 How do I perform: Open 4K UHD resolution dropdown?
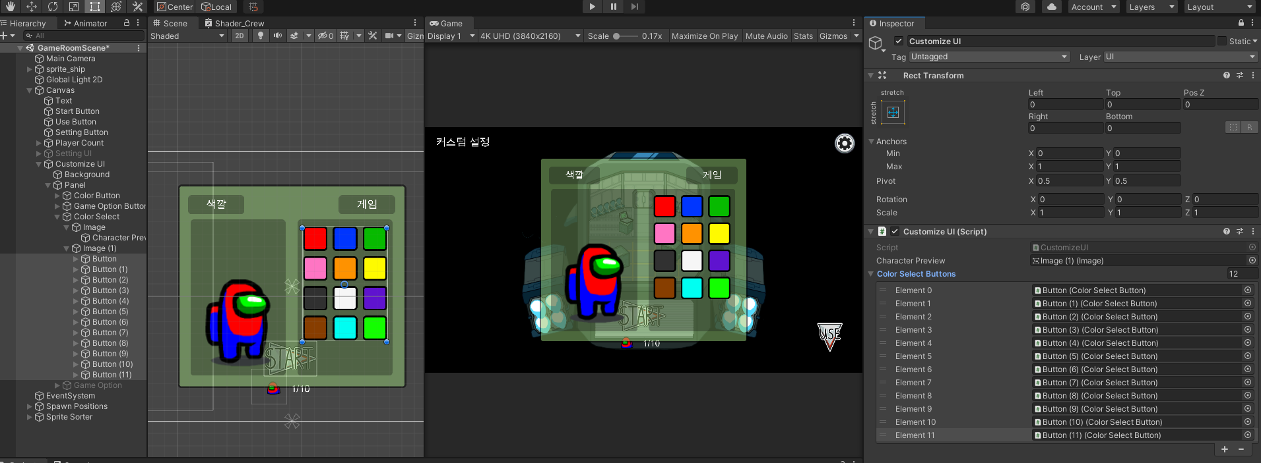[x=530, y=36]
